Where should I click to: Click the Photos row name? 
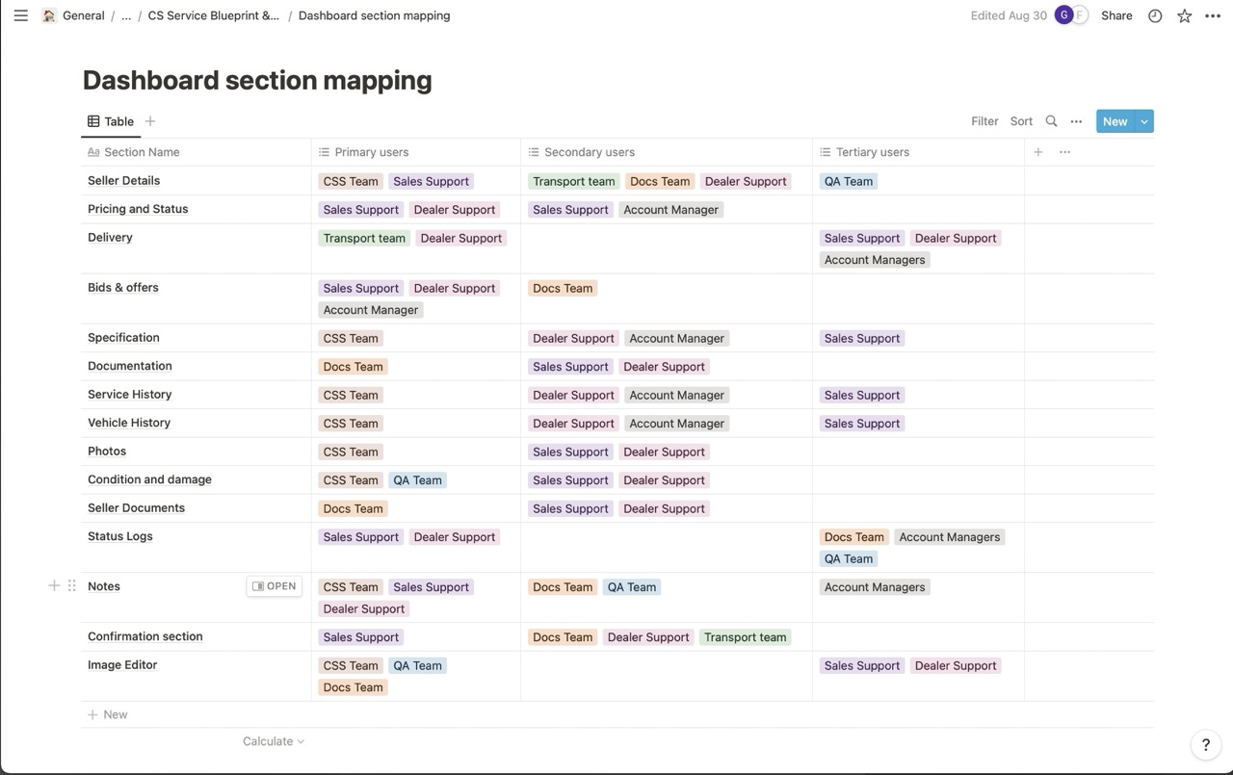click(107, 451)
